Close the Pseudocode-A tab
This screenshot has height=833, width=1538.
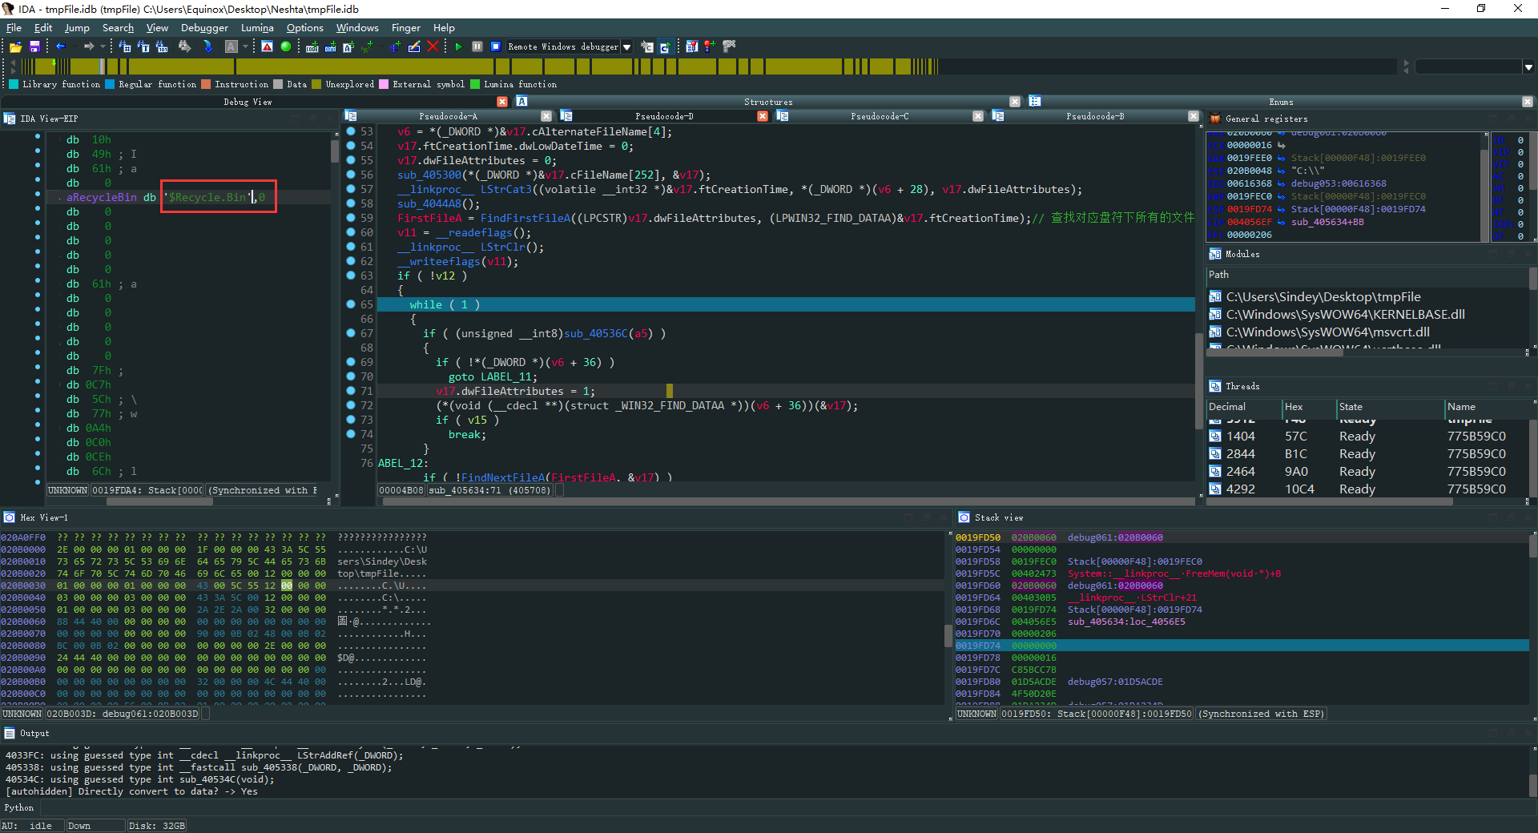tap(546, 116)
